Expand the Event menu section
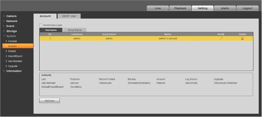This screenshot has height=117, width=262. click(10, 26)
